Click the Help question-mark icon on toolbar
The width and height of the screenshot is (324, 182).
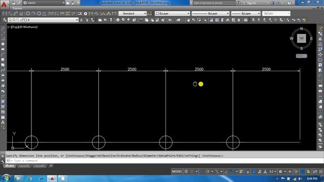coord(246,20)
